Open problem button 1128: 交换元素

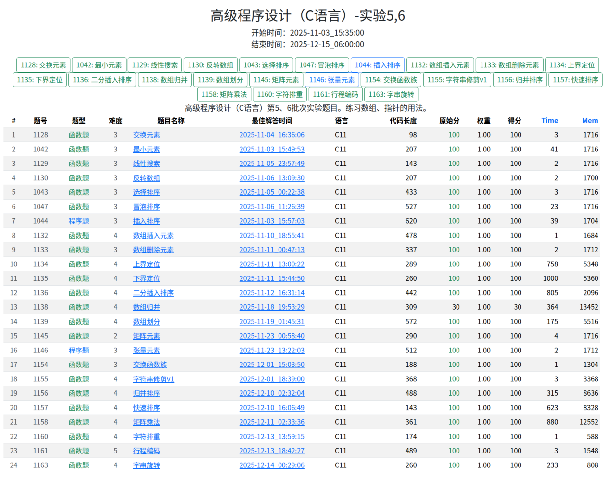(43, 65)
